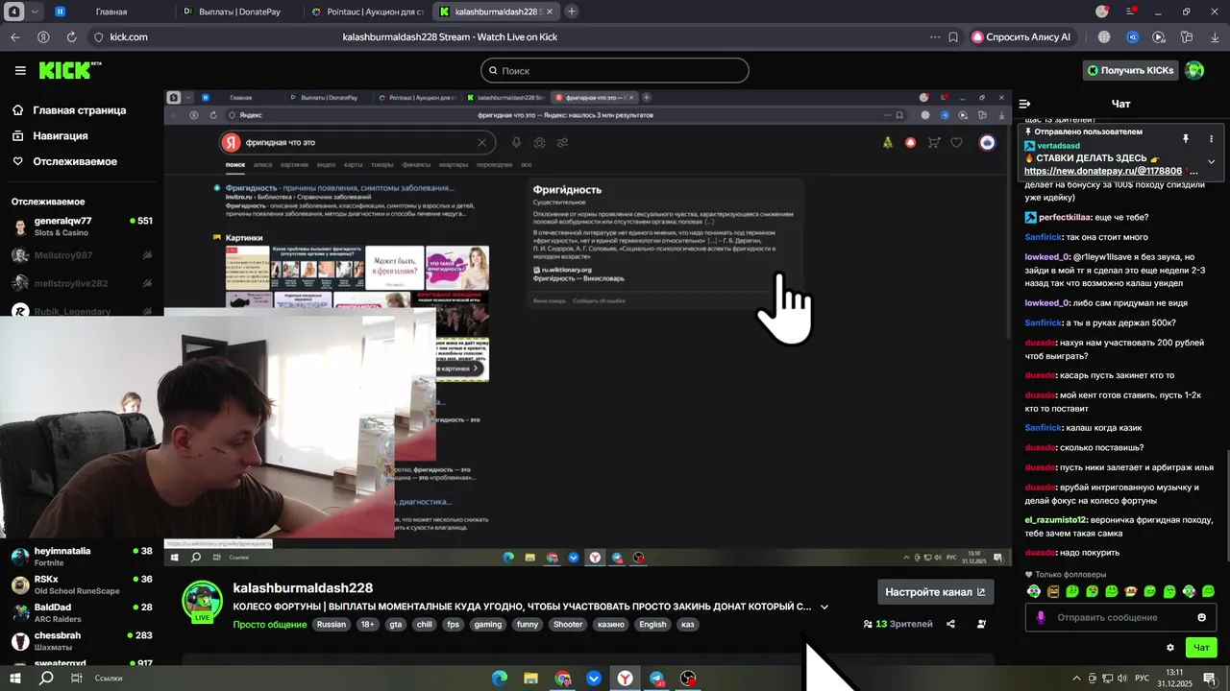Viewport: 1230px width, 691px height.
Task: Select the 18+ tag
Action: tap(367, 624)
